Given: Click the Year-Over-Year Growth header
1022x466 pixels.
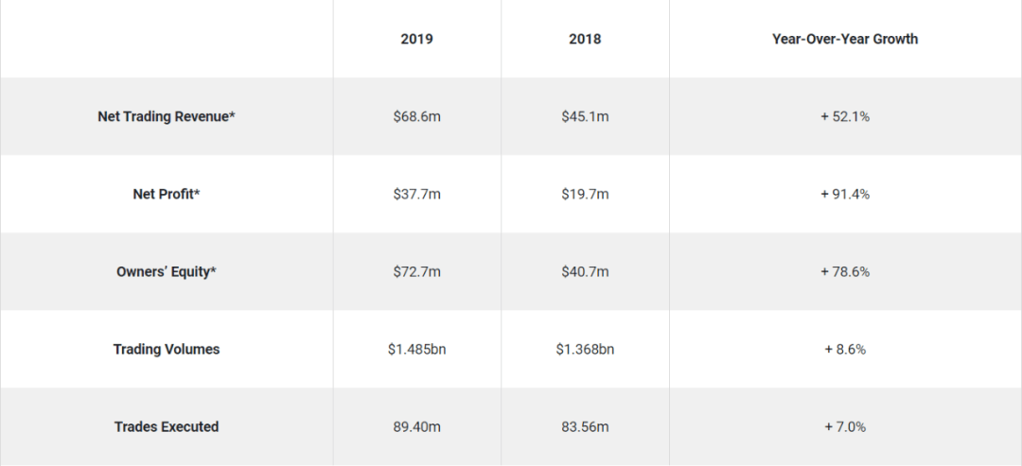Looking at the screenshot, I should coord(845,39).
